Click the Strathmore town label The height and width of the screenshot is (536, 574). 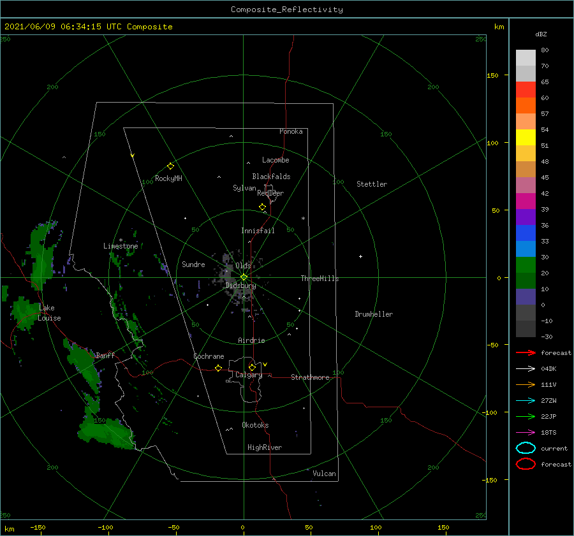pyautogui.click(x=310, y=377)
